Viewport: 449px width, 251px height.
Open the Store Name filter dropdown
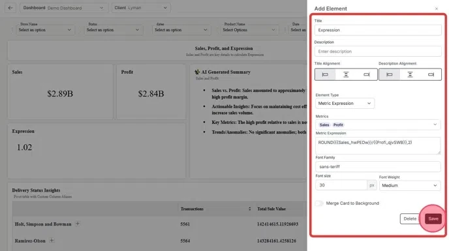(x=45, y=30)
